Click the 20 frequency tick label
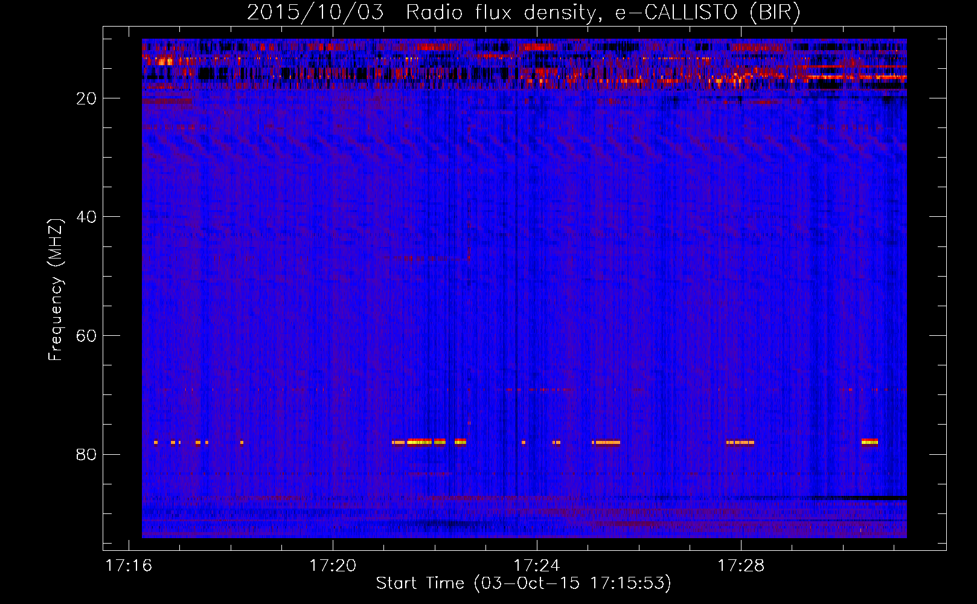The image size is (977, 604). 87,98
